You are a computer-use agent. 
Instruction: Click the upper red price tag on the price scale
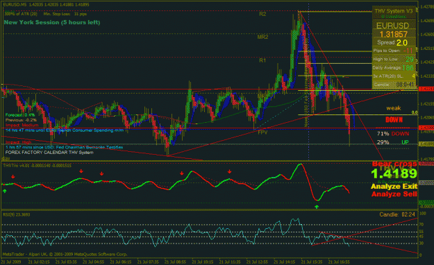pyautogui.click(x=426, y=89)
